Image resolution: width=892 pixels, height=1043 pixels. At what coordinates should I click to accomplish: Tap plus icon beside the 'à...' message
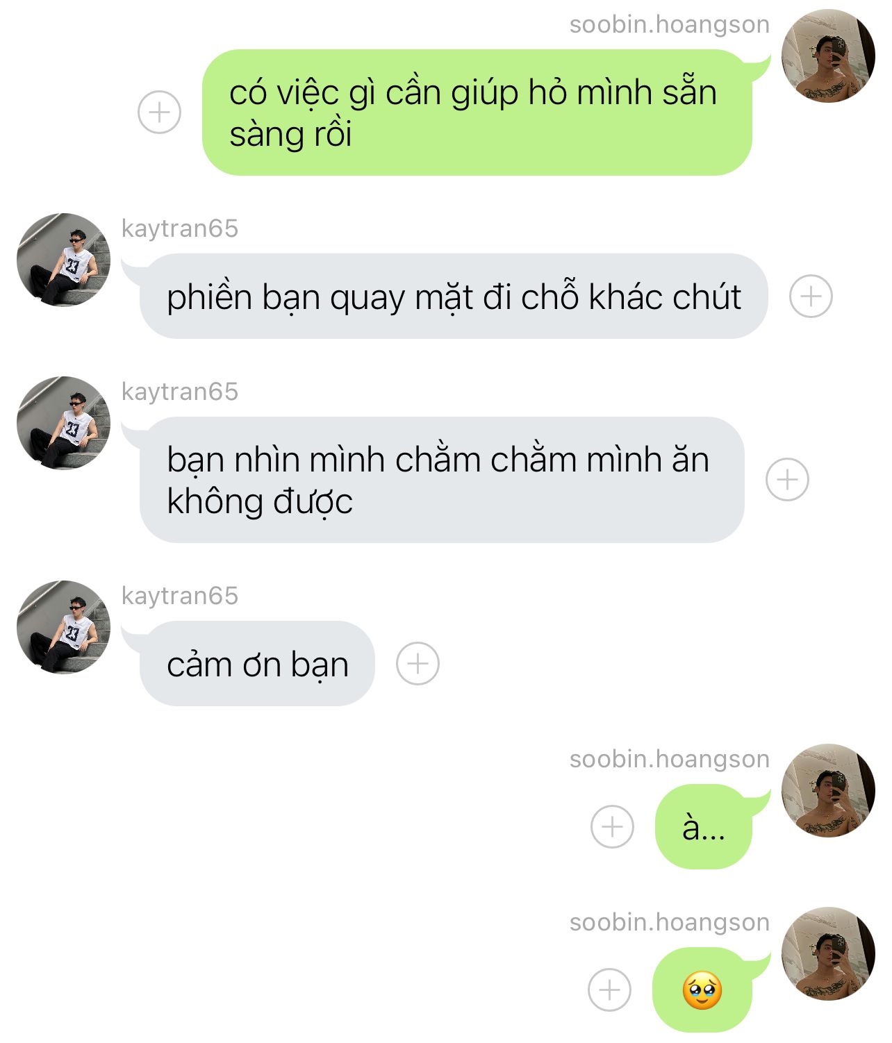click(x=612, y=826)
